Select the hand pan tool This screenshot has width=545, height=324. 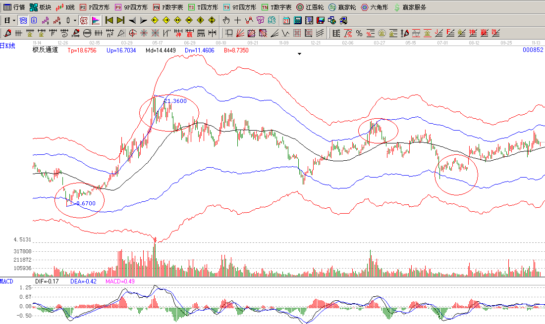tap(226, 21)
